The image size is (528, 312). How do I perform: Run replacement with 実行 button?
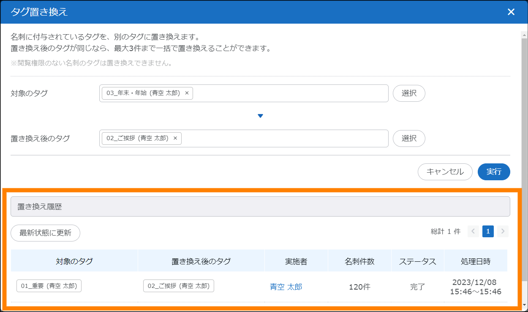(494, 172)
